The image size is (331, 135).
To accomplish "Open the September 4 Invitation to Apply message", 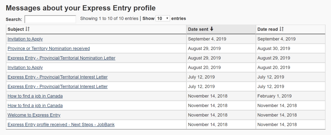I will pos(25,39).
